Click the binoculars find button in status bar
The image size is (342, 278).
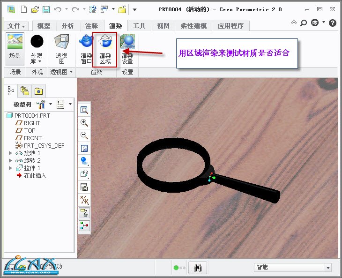[198, 268]
